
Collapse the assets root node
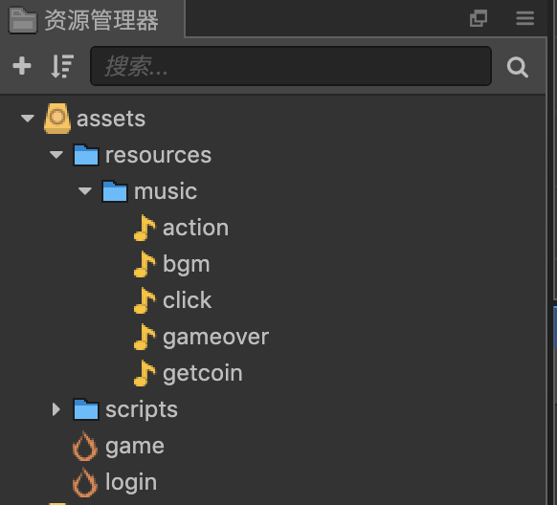pyautogui.click(x=28, y=119)
